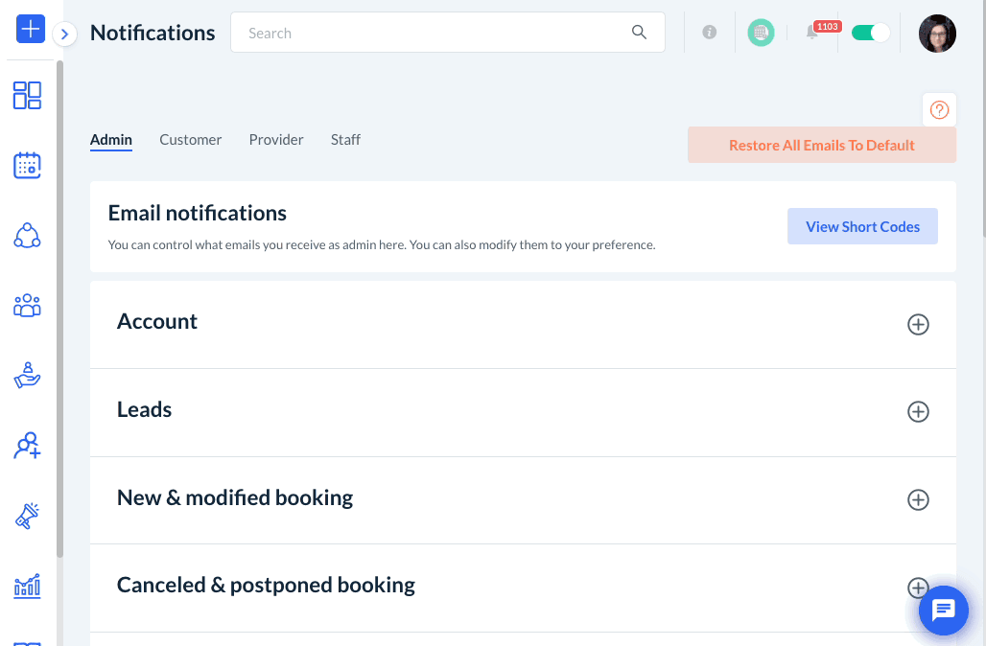Expand New & modified booking section
Screen dimensions: 986x646
[918, 500]
